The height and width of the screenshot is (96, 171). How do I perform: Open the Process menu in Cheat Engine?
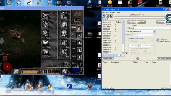(x=113, y=13)
